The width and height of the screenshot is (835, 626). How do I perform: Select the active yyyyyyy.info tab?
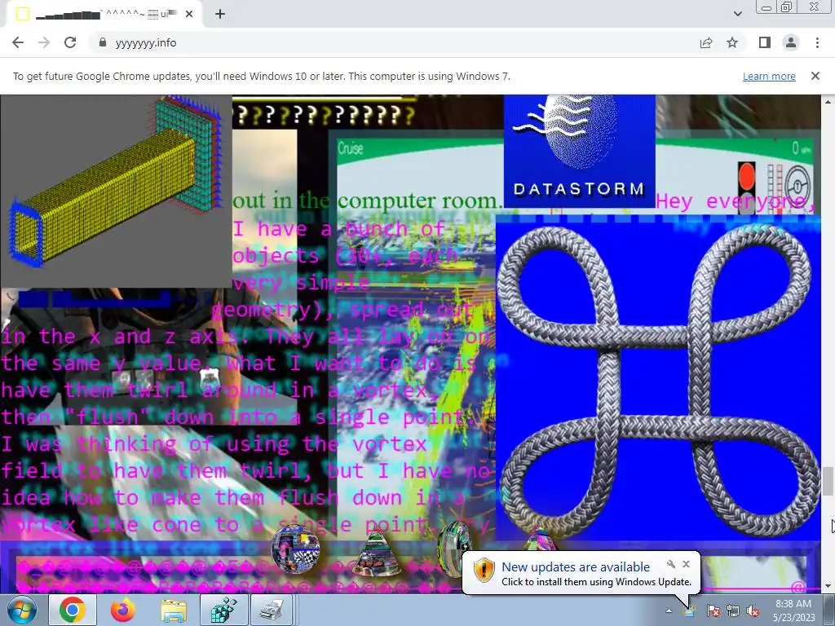pyautogui.click(x=104, y=15)
